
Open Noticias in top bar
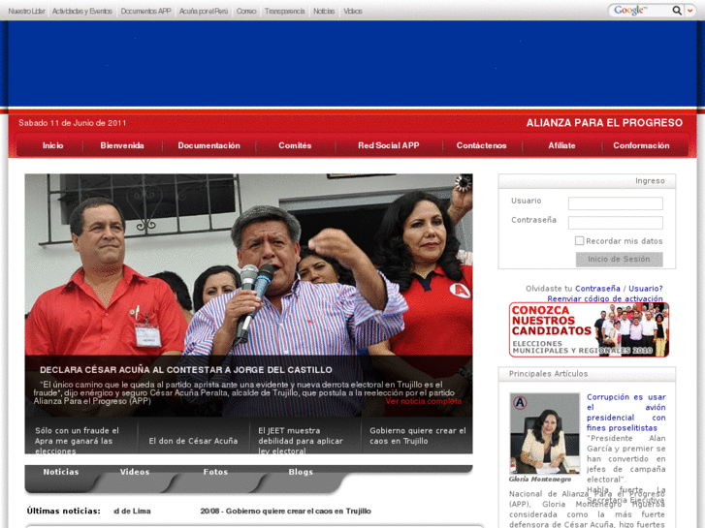[324, 12]
